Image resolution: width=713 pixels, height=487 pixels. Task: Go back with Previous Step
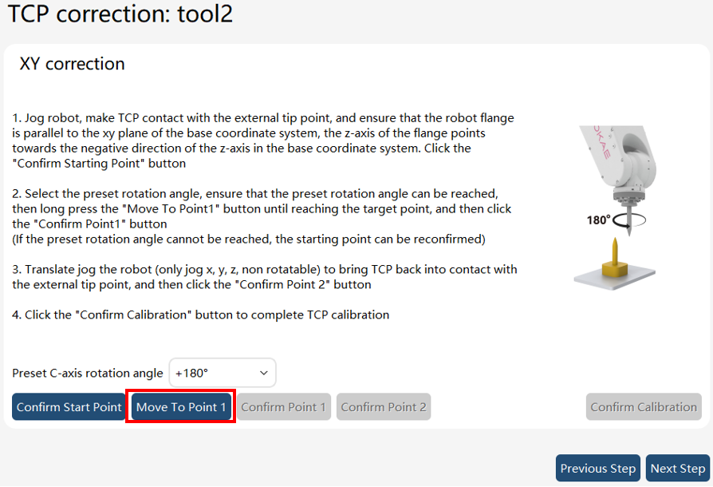598,468
